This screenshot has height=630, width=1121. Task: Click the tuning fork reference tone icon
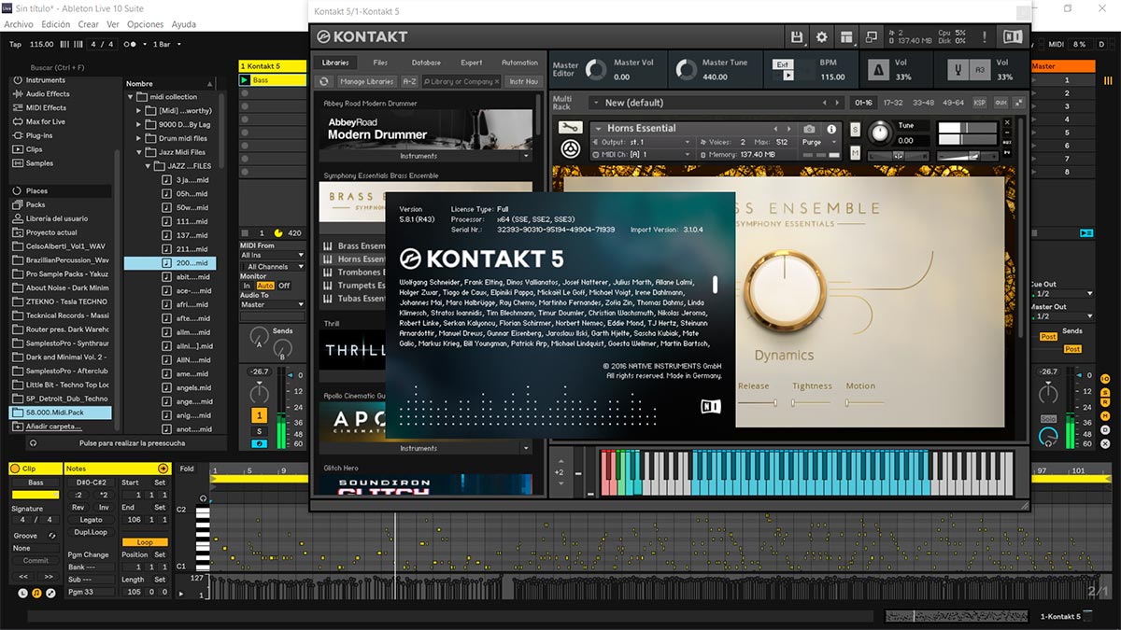pos(958,70)
